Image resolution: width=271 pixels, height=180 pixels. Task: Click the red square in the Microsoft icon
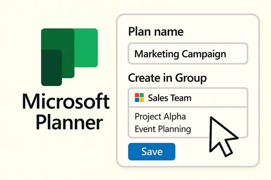click(x=137, y=95)
